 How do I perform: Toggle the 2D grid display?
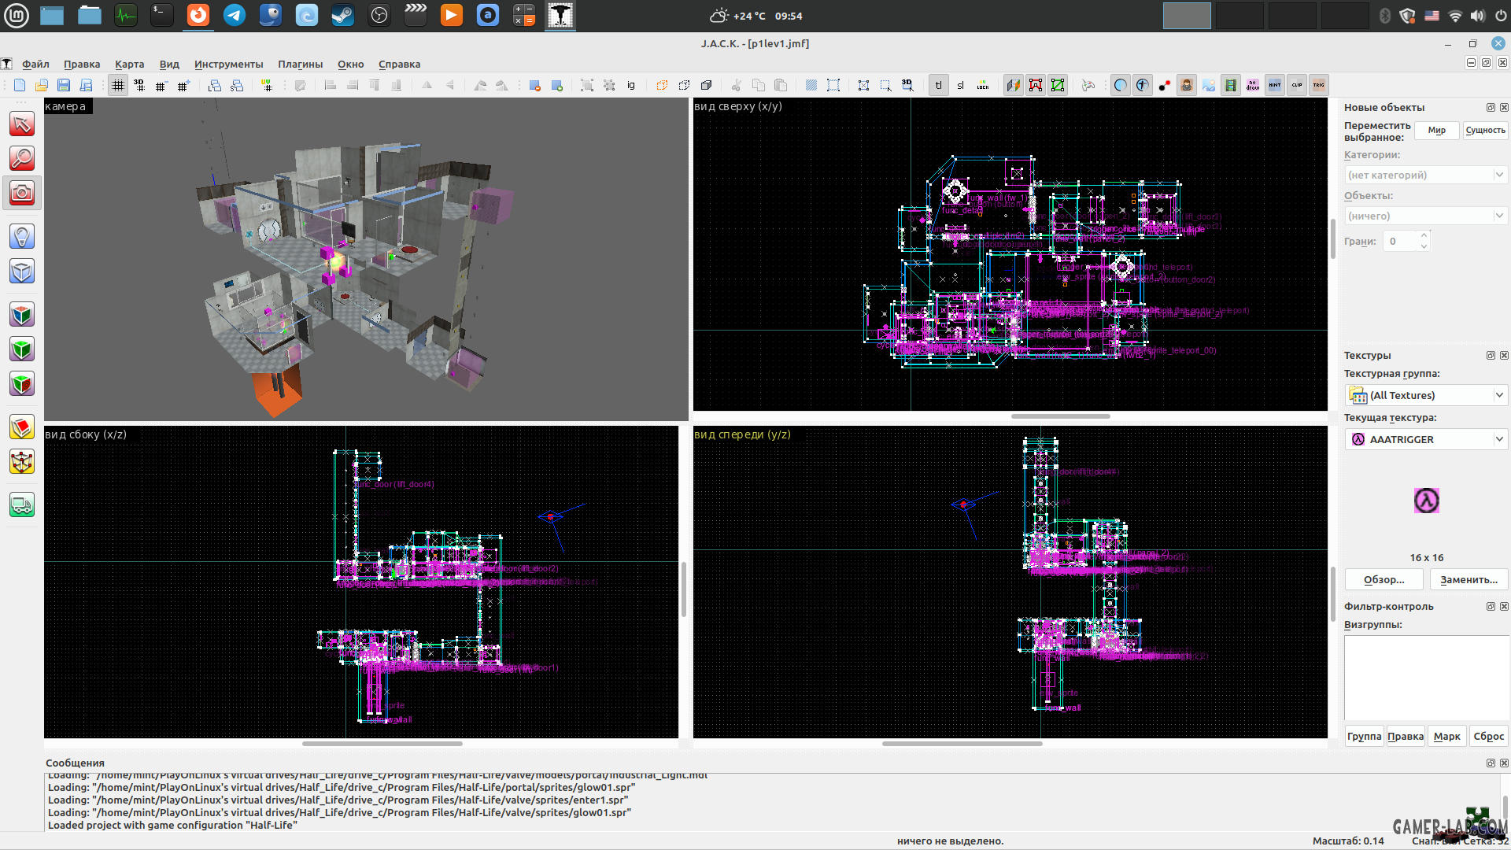(x=117, y=85)
